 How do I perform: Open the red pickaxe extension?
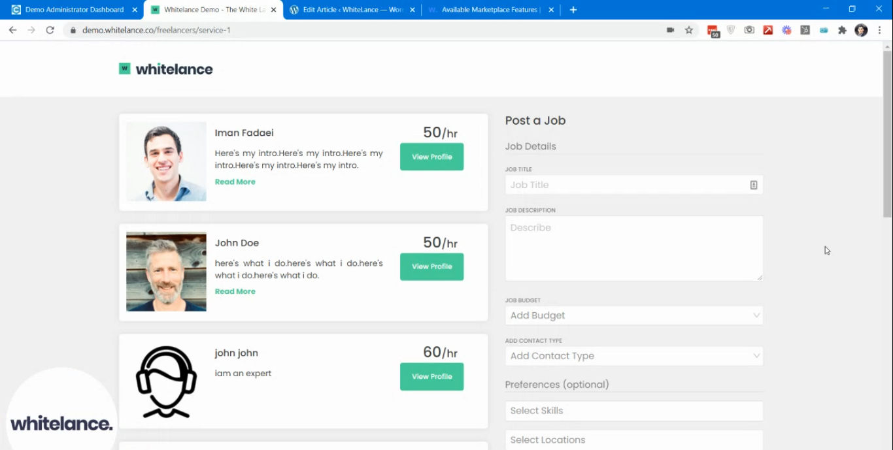768,30
